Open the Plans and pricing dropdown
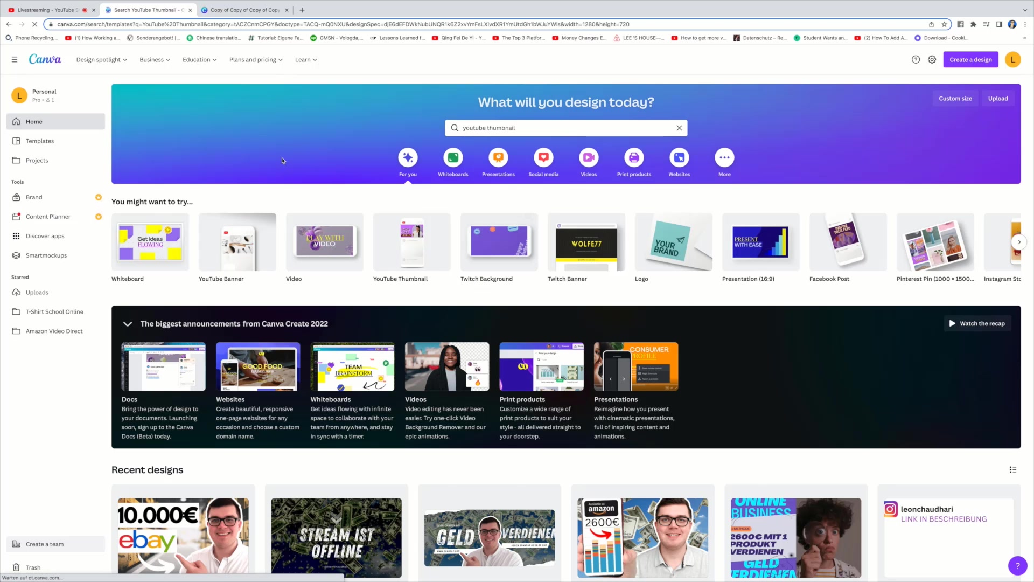1034x582 pixels. pos(256,60)
